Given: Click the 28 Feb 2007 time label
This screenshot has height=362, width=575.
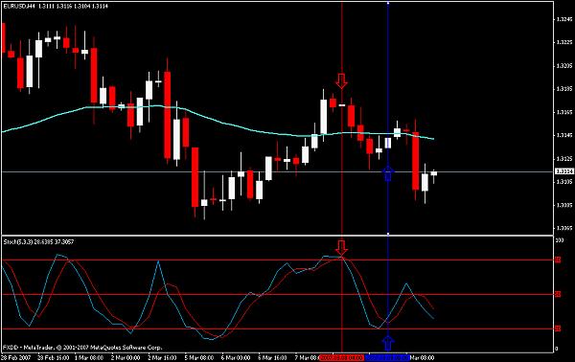Looking at the screenshot, I should pyautogui.click(x=15, y=357).
